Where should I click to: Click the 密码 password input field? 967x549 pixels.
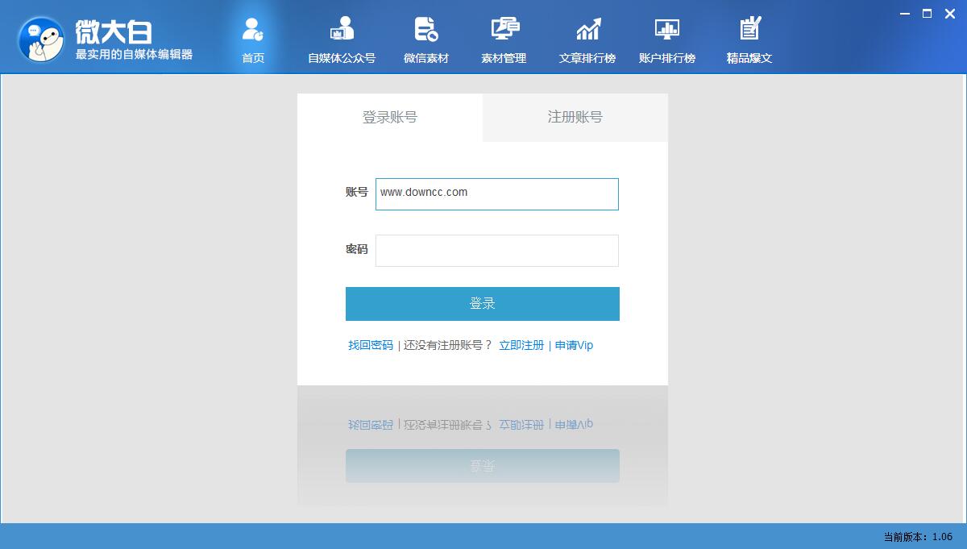496,251
